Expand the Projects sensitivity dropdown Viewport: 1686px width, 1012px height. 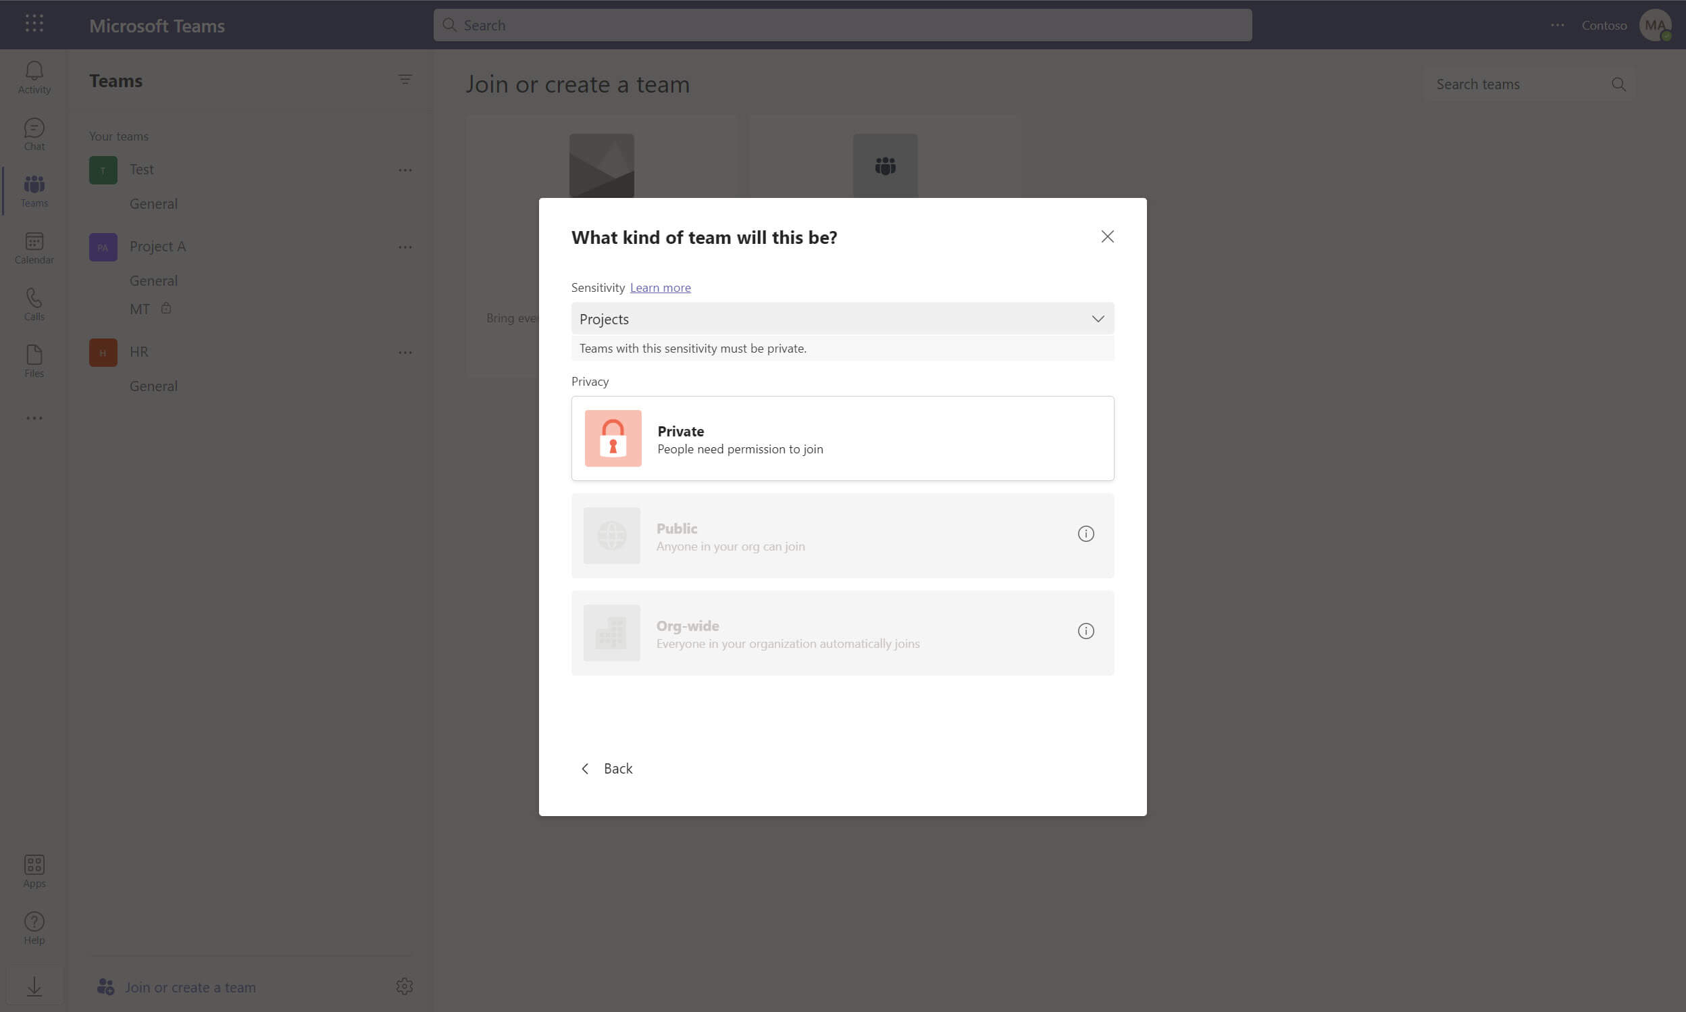tap(842, 318)
